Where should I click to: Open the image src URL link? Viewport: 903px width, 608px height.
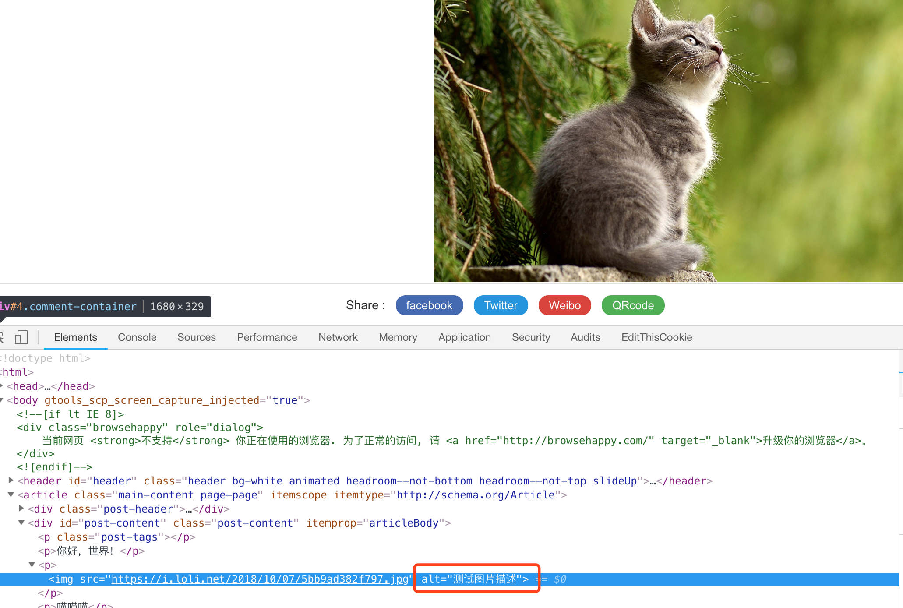(260, 579)
